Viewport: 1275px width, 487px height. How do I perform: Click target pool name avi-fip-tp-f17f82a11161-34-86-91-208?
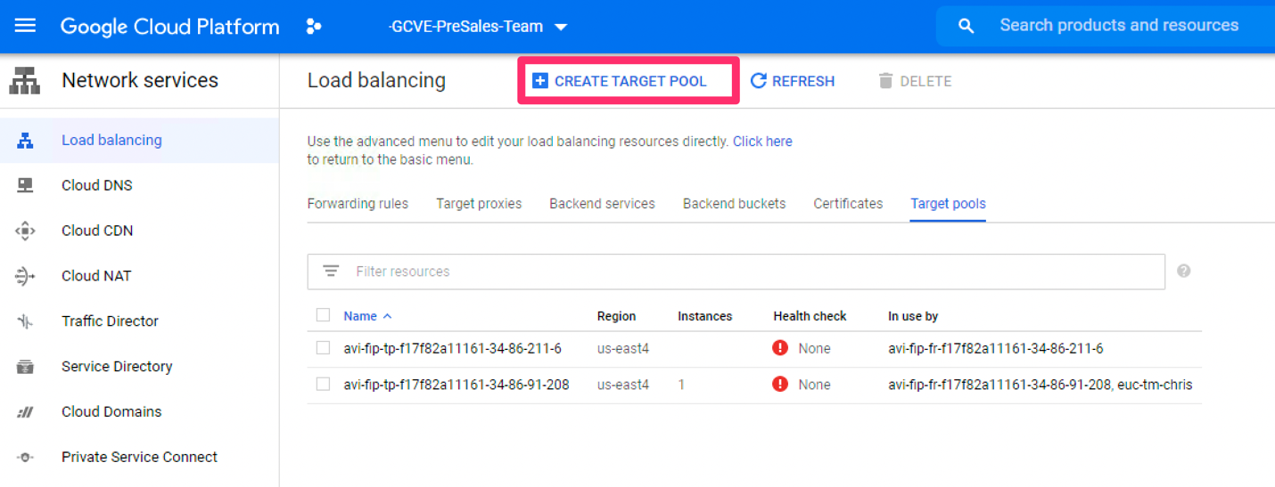pos(457,385)
